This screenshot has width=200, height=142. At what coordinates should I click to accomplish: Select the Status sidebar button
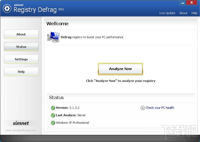pos(21,47)
